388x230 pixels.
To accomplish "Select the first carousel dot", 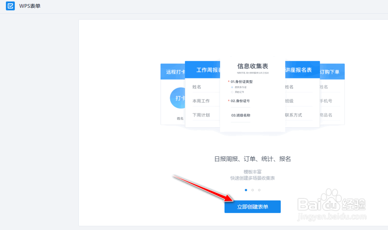I will pyautogui.click(x=246, y=190).
